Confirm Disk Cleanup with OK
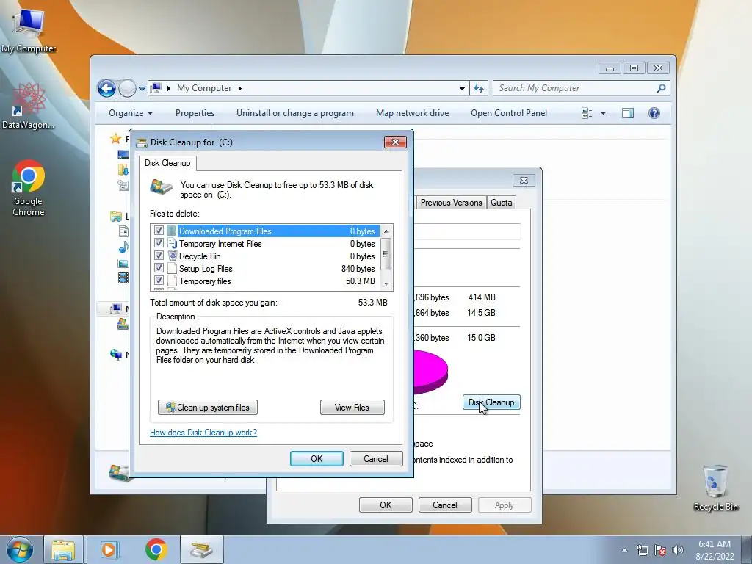This screenshot has width=752, height=564. pos(317,458)
